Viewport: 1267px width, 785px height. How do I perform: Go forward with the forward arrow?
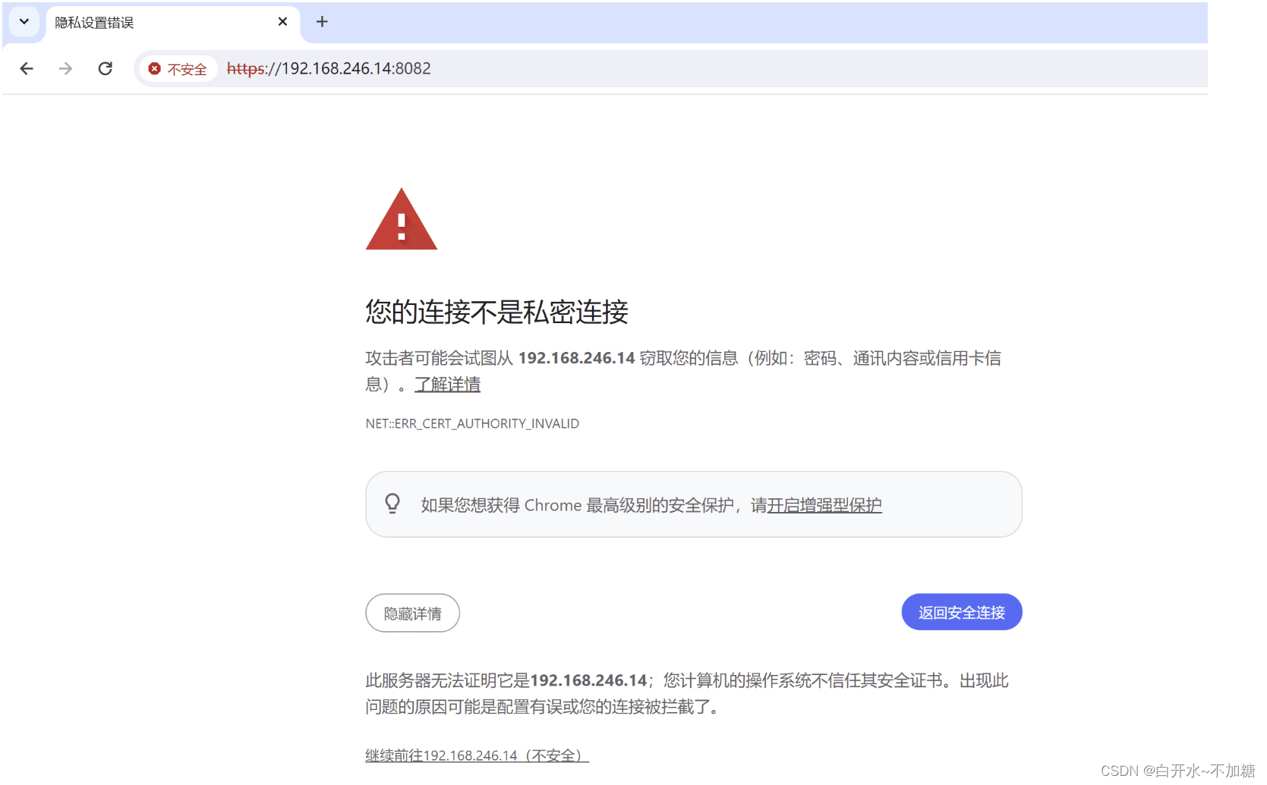66,69
